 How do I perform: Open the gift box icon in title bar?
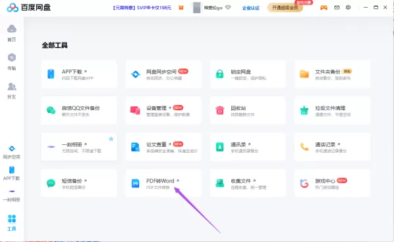(181, 7)
